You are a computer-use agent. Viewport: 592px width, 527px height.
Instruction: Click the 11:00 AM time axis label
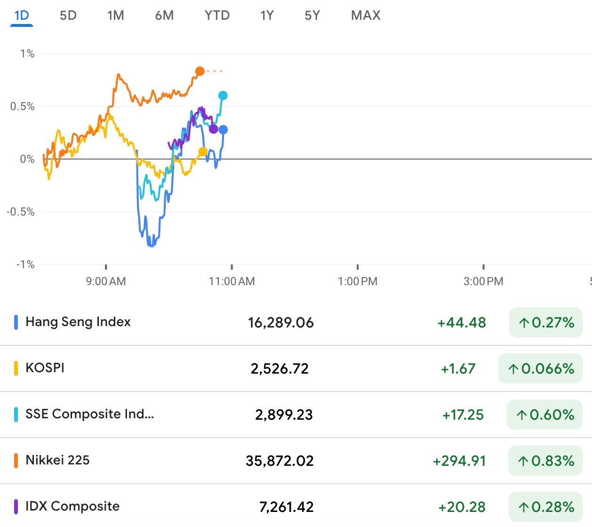pyautogui.click(x=232, y=281)
